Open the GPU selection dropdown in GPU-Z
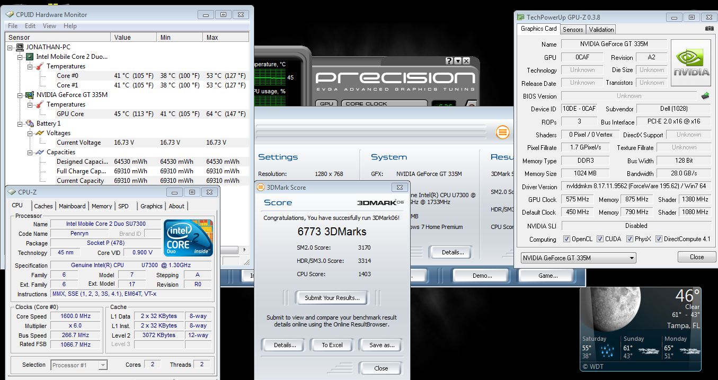718x380 pixels. tap(578, 258)
